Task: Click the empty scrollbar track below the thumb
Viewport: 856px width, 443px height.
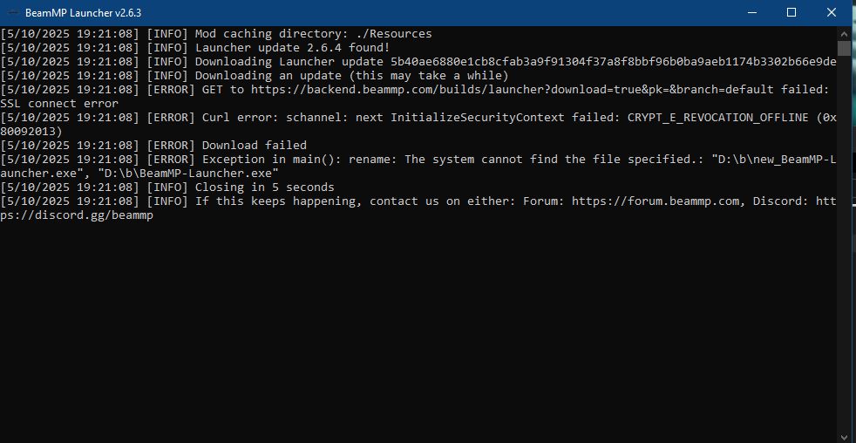Action: click(844, 244)
